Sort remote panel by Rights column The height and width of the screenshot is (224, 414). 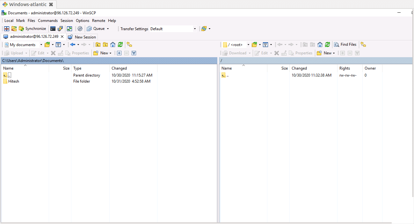tap(350, 68)
